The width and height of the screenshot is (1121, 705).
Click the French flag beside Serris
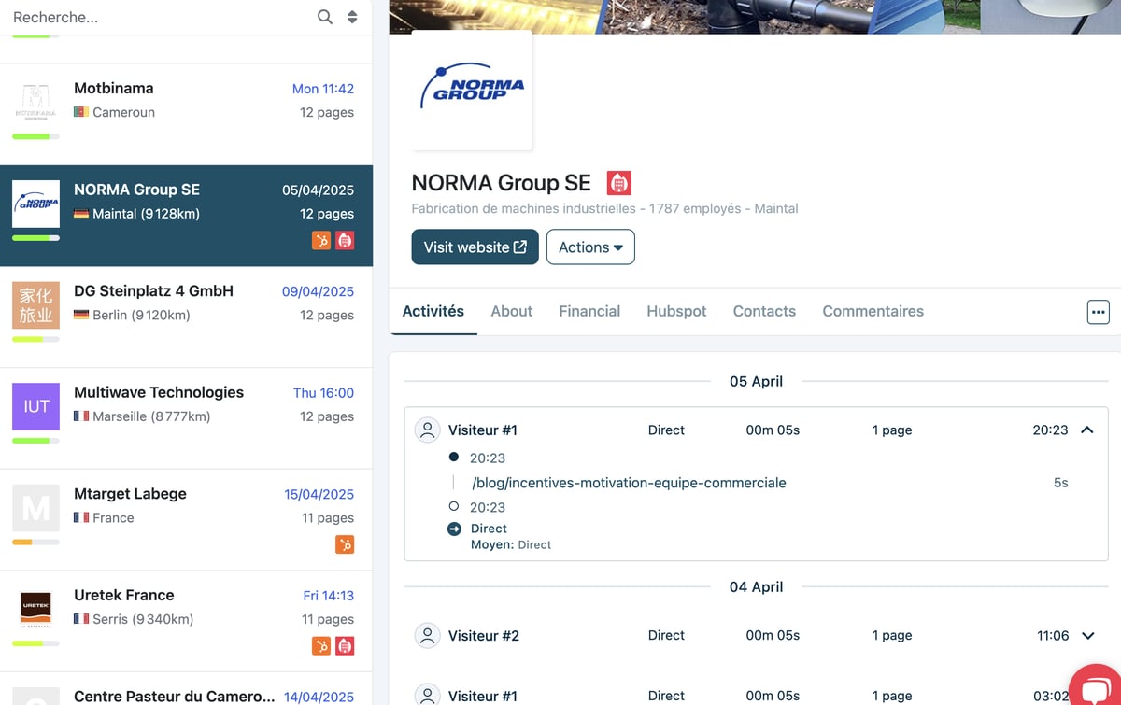tap(81, 619)
